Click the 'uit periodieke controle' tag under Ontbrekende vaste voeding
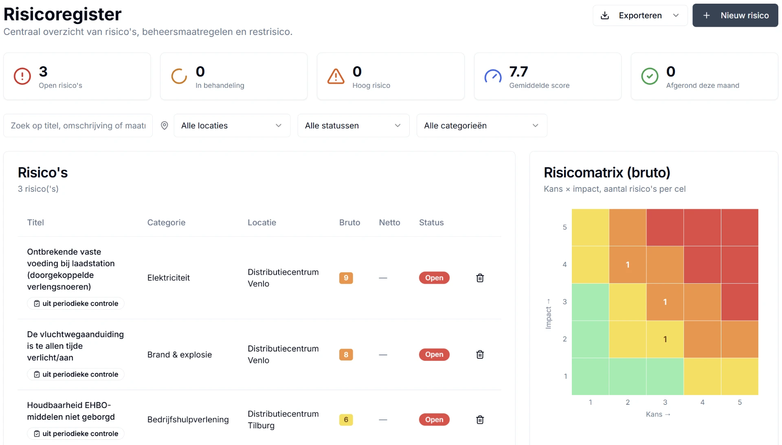Screen dimensions: 782x445 [x=76, y=304]
